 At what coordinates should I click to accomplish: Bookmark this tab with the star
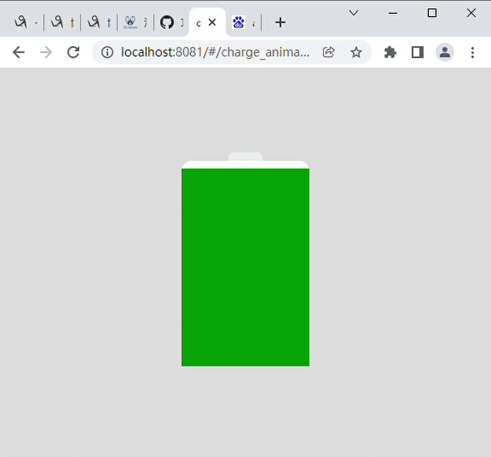tap(356, 52)
